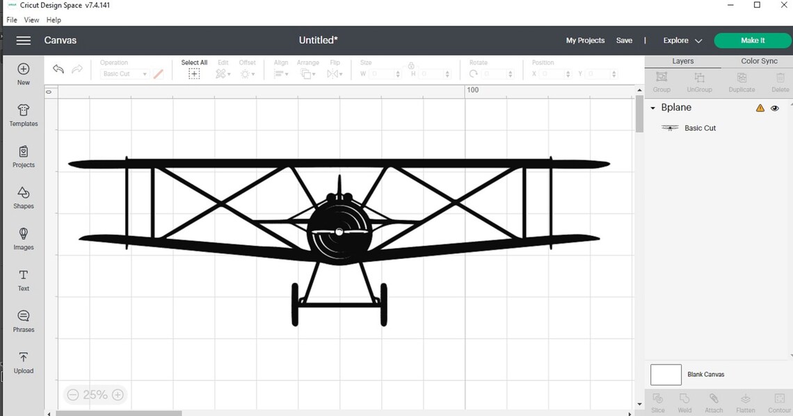Toggle visibility of the Bplane layer
793x416 pixels.
[x=774, y=108]
